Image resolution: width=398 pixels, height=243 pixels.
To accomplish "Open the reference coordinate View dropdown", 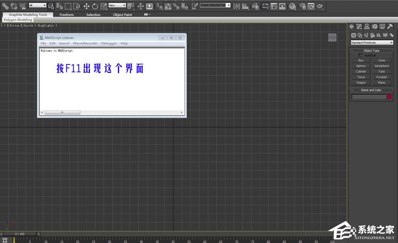I will 117,5.
